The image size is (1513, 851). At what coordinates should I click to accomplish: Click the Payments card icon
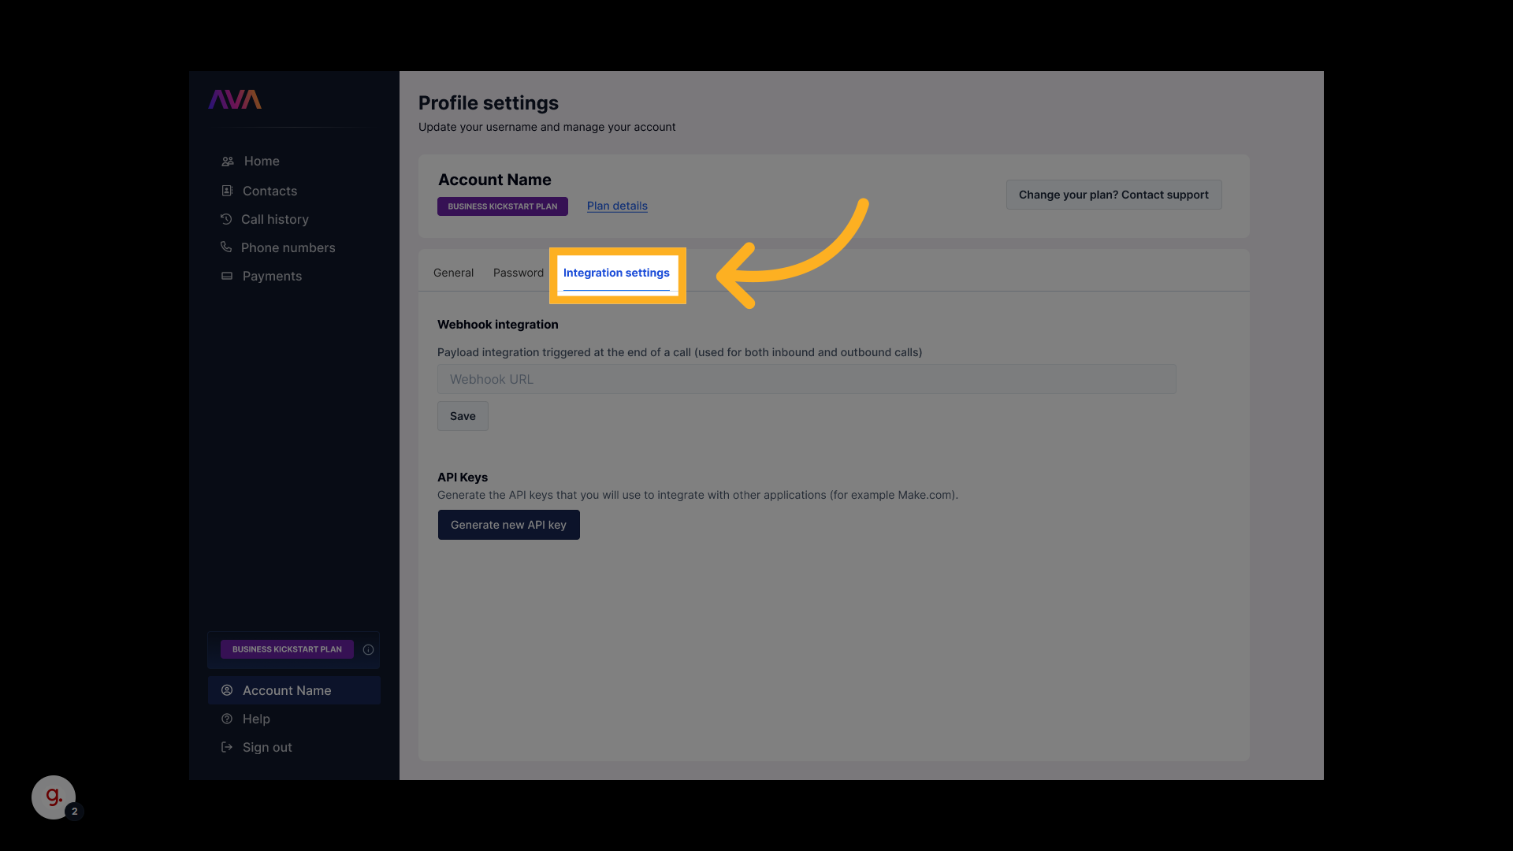click(x=227, y=276)
